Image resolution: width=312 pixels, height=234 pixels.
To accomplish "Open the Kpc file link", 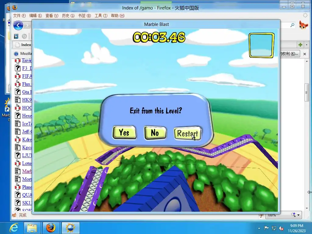I will tap(27, 147).
